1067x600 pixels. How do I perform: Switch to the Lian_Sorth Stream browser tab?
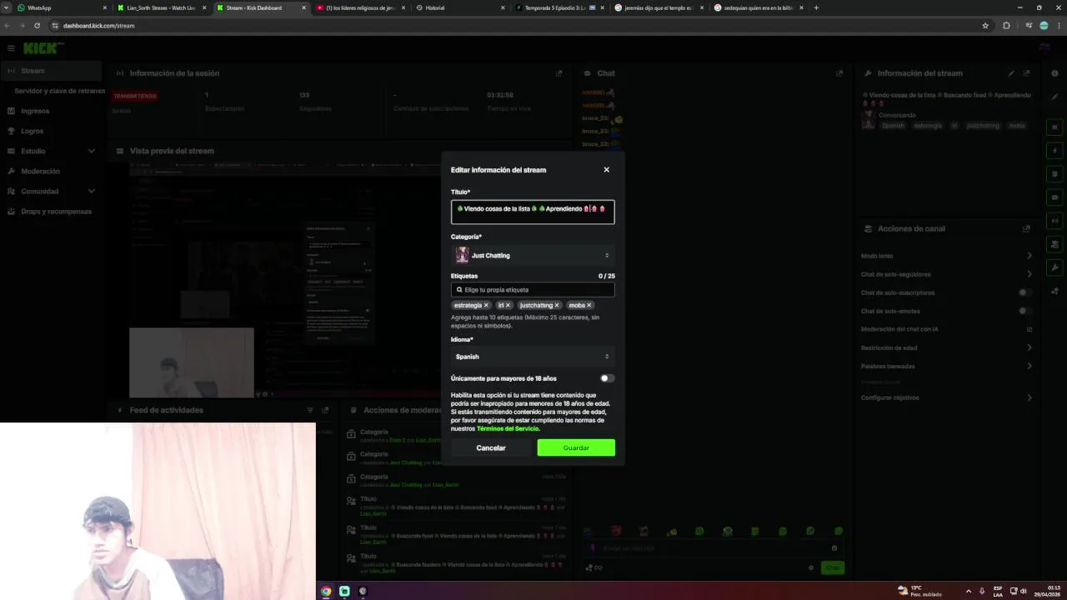tap(163, 7)
